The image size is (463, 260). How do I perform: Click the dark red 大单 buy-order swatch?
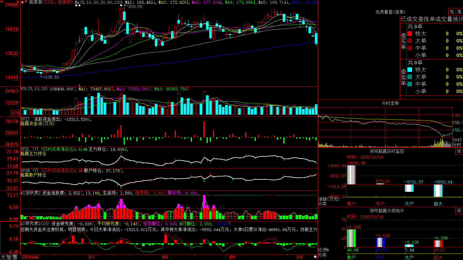[410, 41]
